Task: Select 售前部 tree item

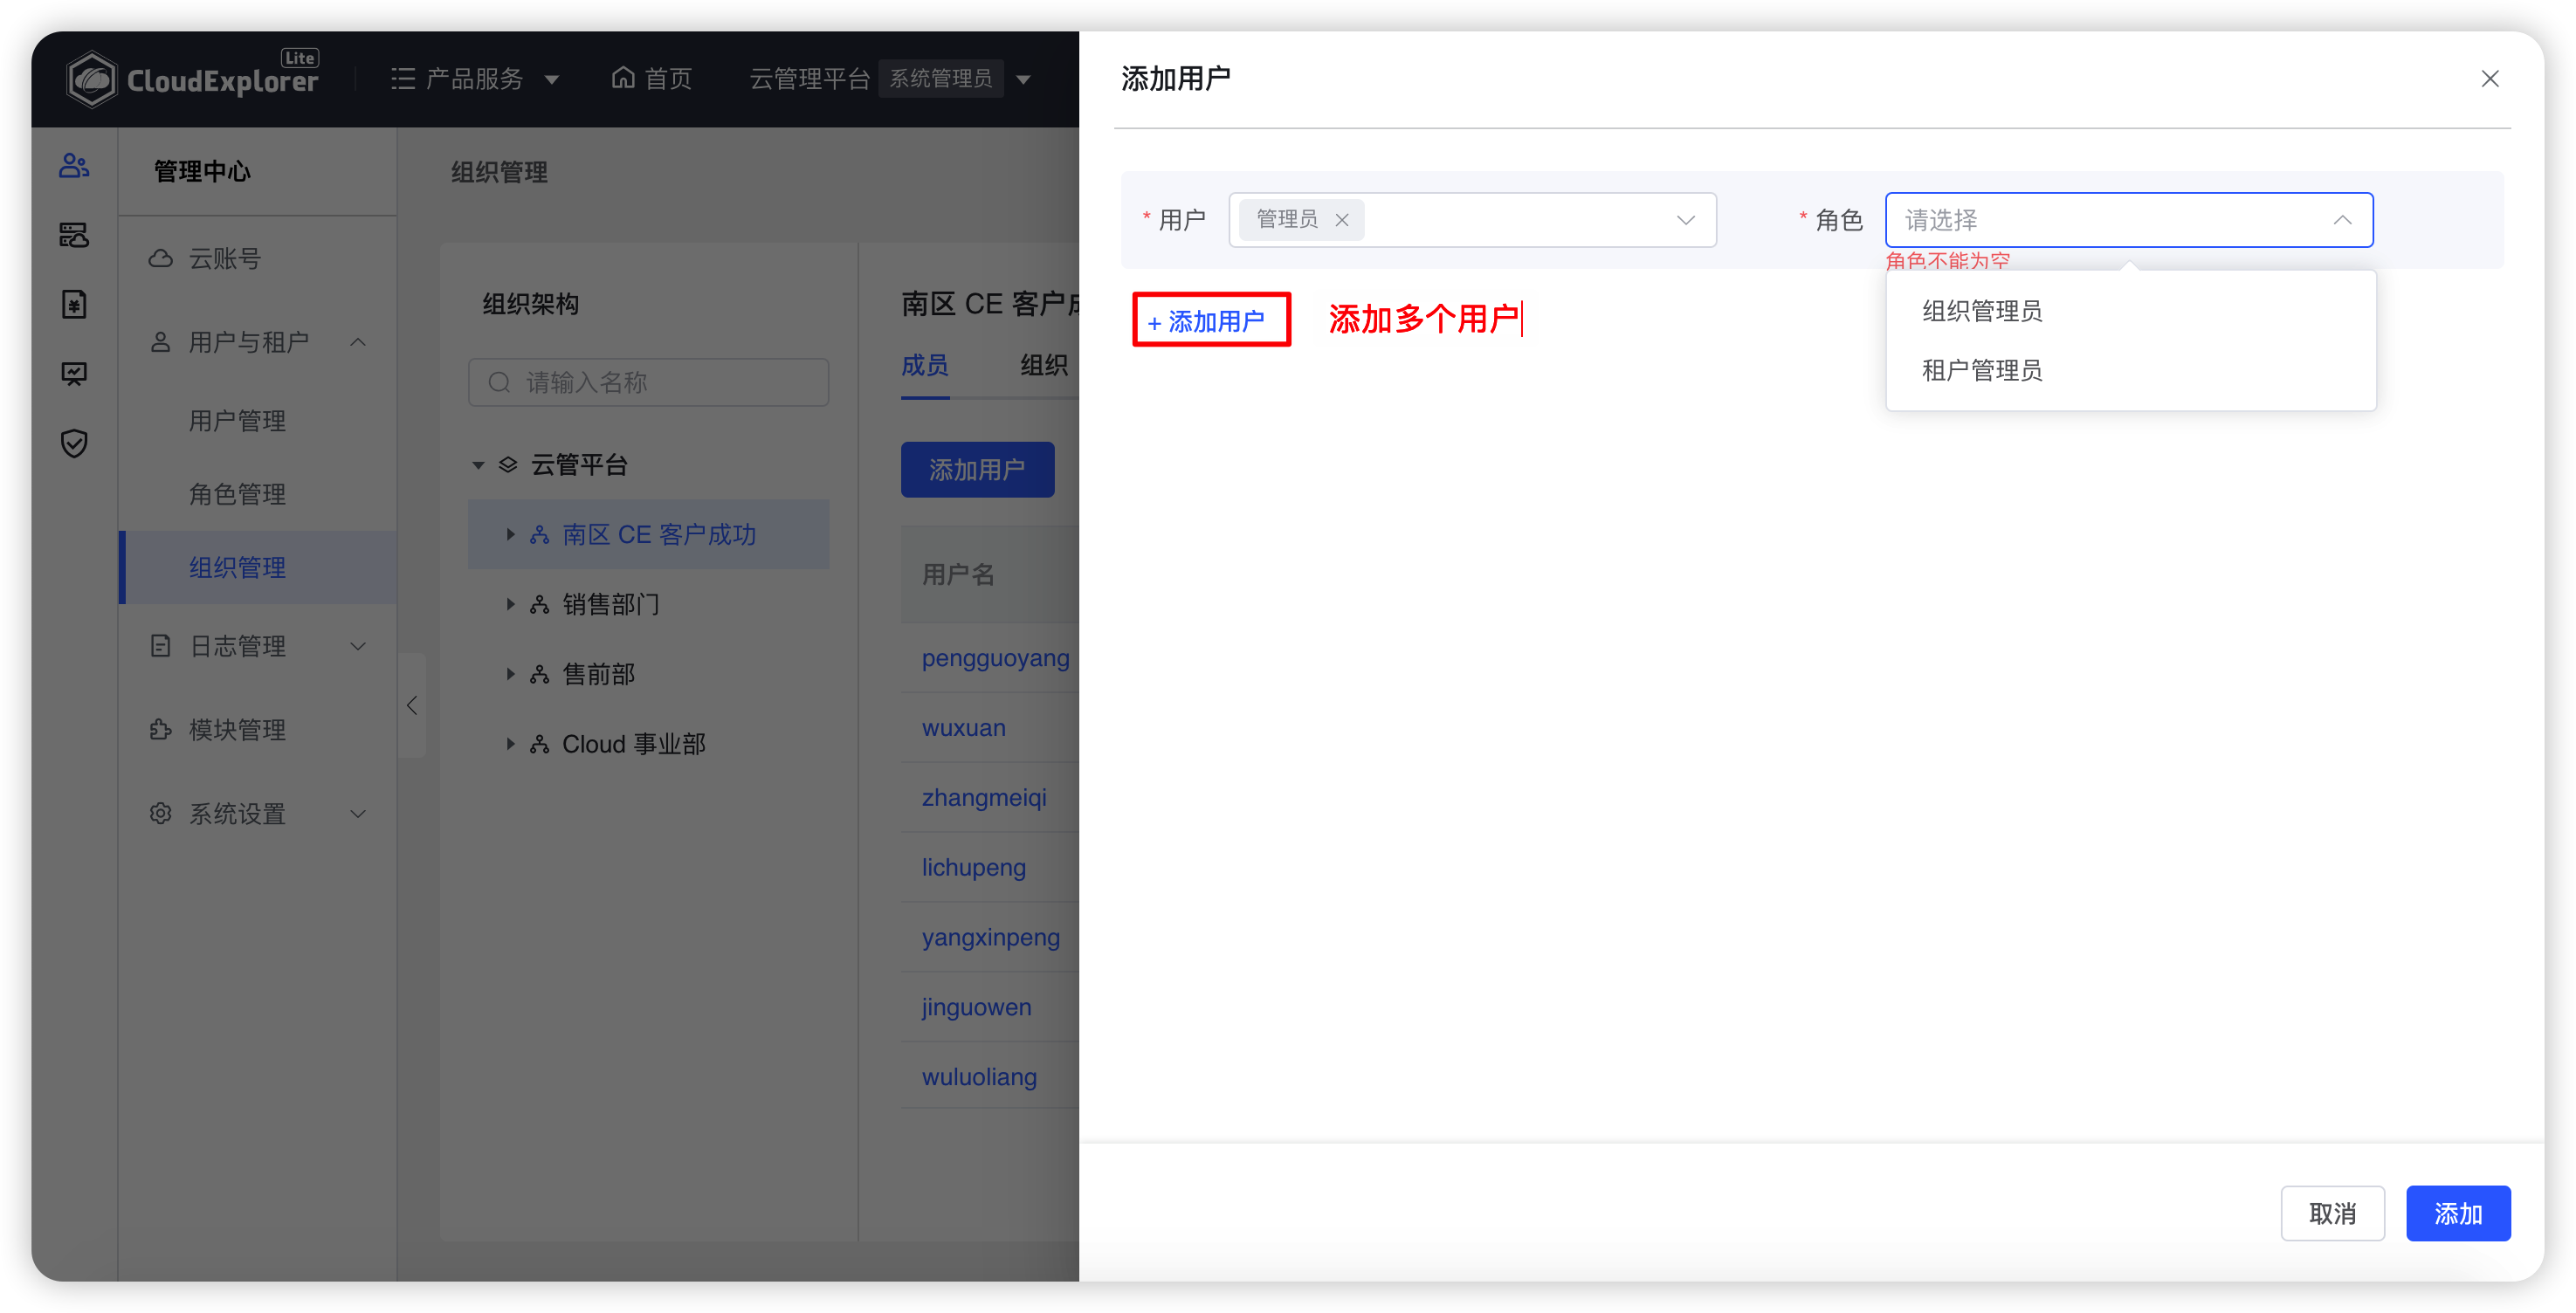Action: click(x=598, y=674)
